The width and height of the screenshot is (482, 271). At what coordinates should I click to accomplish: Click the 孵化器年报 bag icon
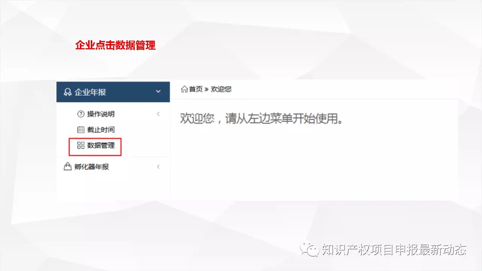68,166
